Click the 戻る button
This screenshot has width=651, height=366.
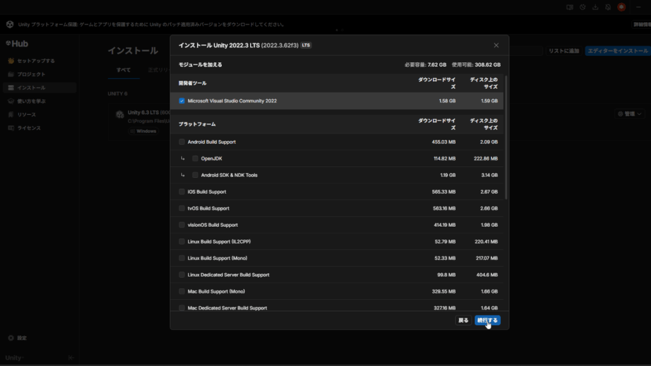463,320
